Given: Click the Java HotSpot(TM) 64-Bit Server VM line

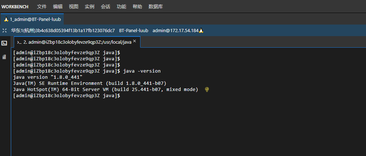Looking at the screenshot, I should [x=105, y=90].
